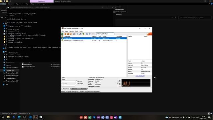This screenshot has width=213, height=120.
Task: Open purple Visual Studio icon in taskbar center
Action: pos(99,117)
